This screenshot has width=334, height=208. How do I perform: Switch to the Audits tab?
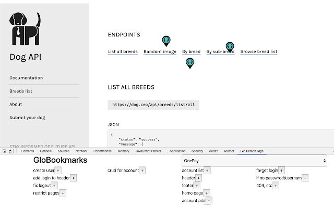click(x=213, y=151)
